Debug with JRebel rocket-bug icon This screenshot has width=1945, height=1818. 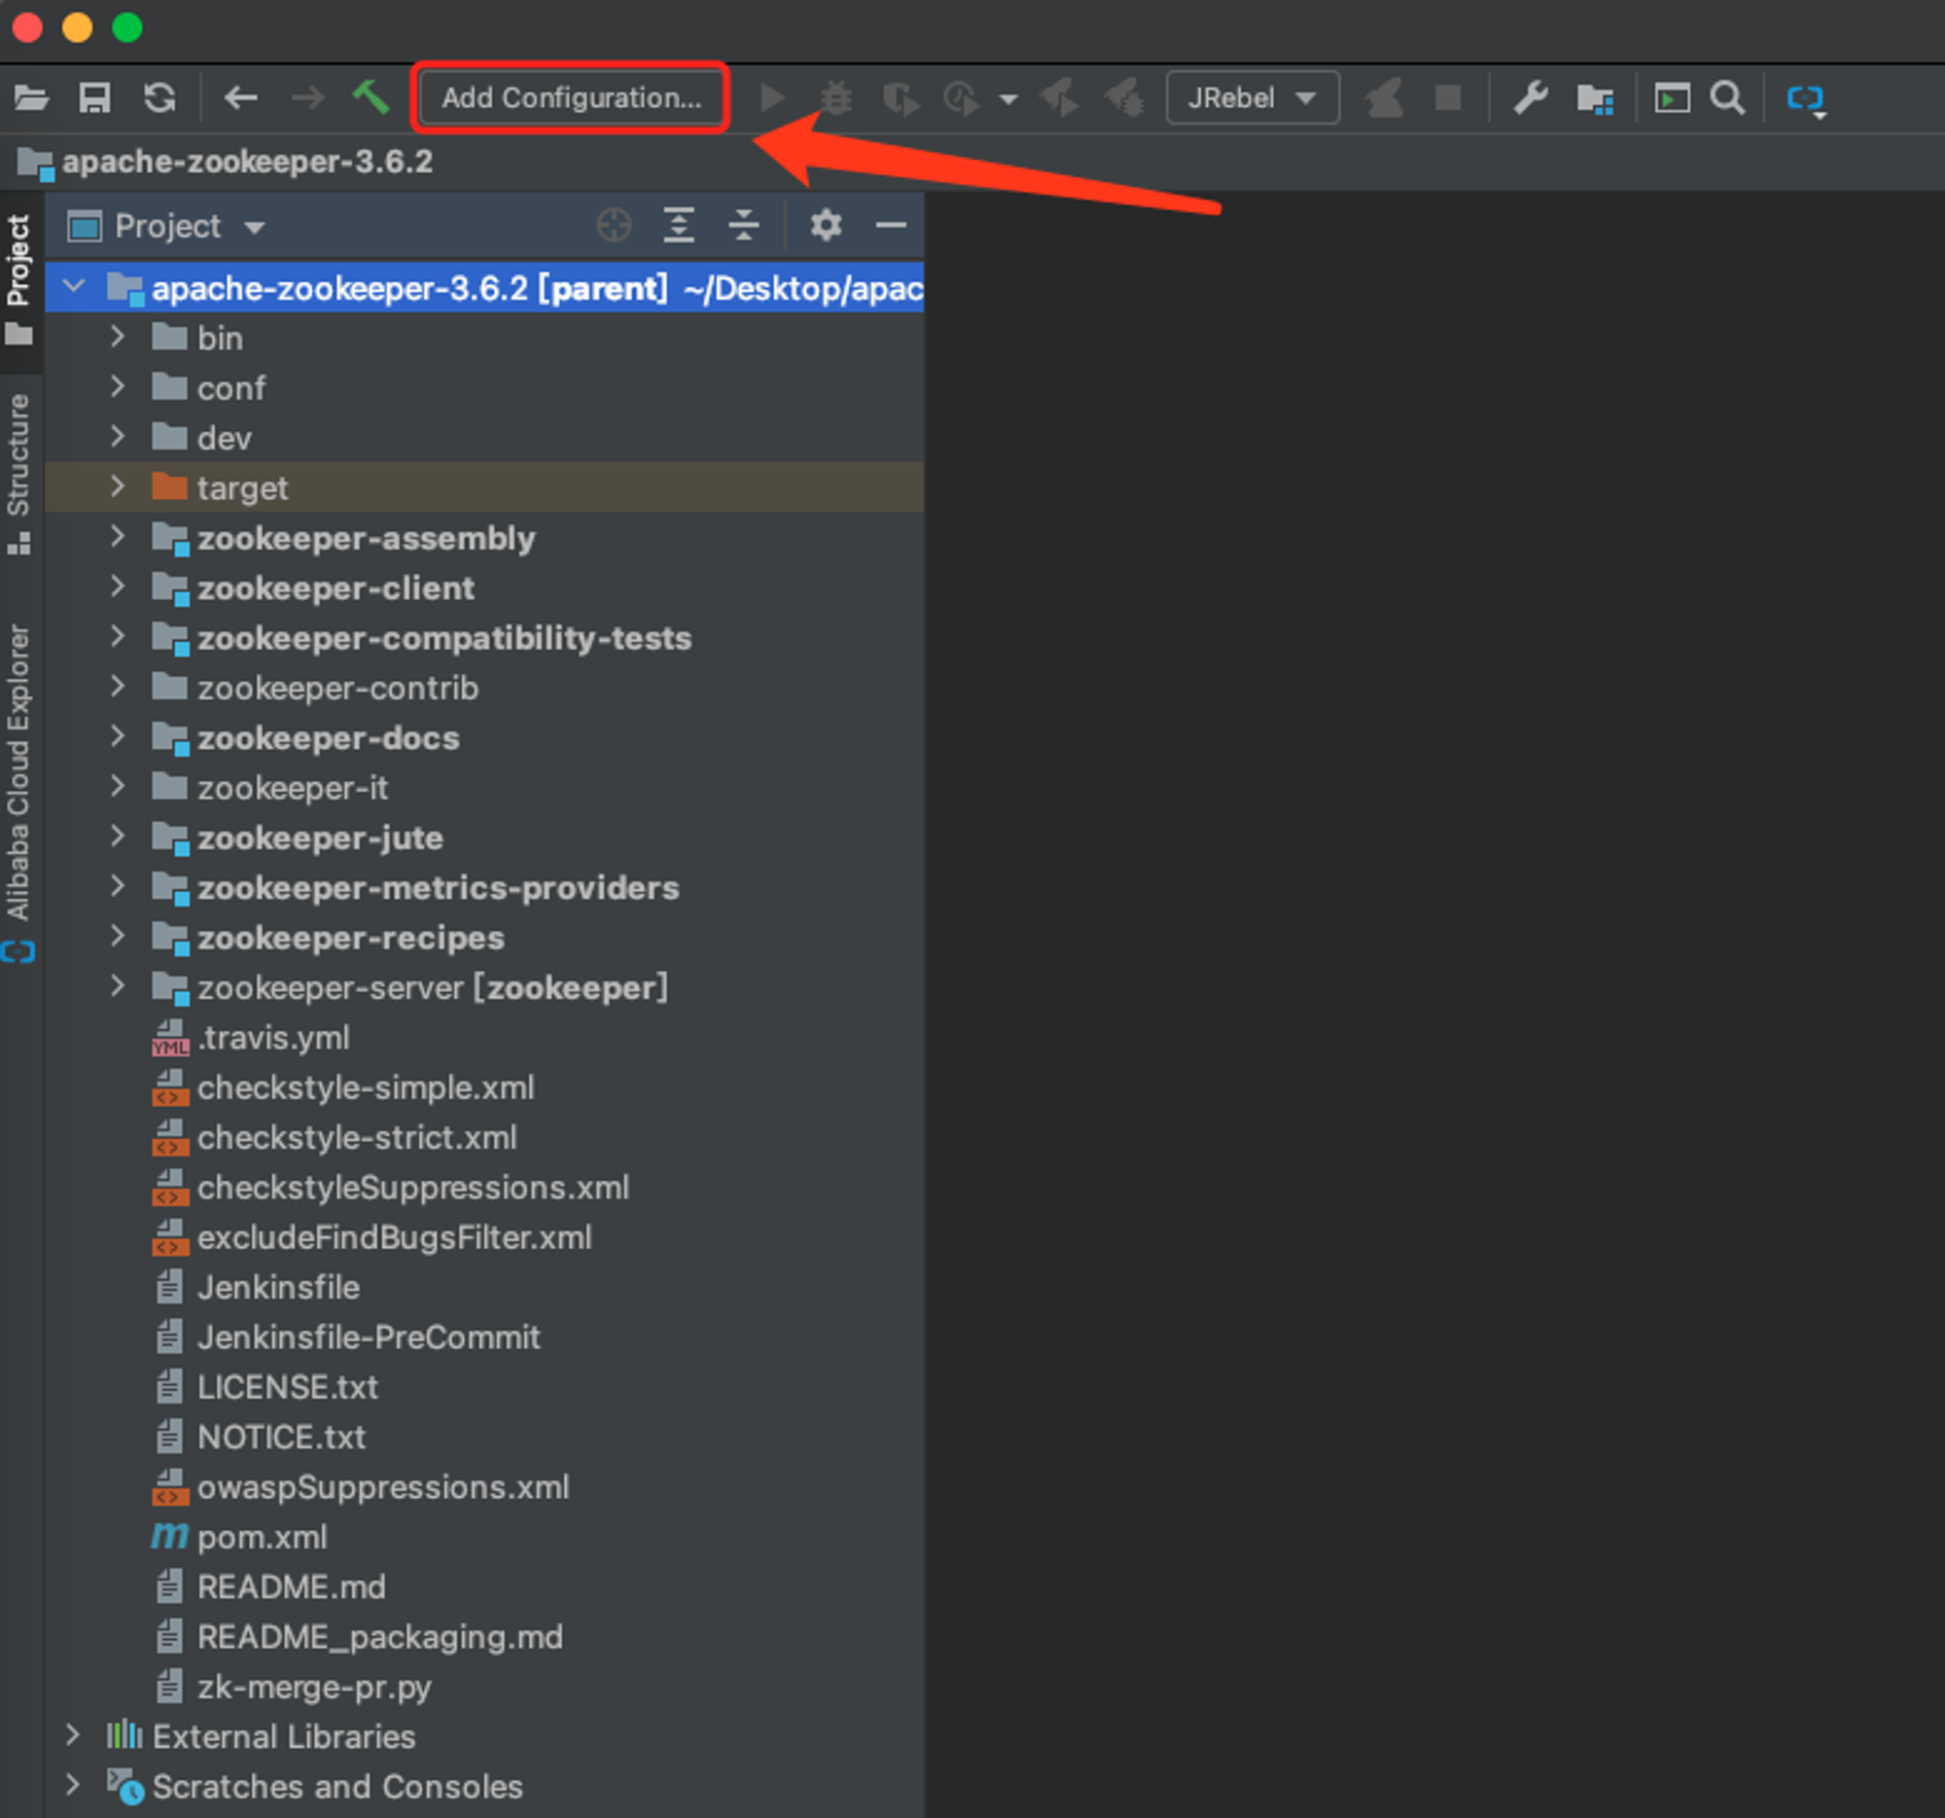pos(1124,98)
